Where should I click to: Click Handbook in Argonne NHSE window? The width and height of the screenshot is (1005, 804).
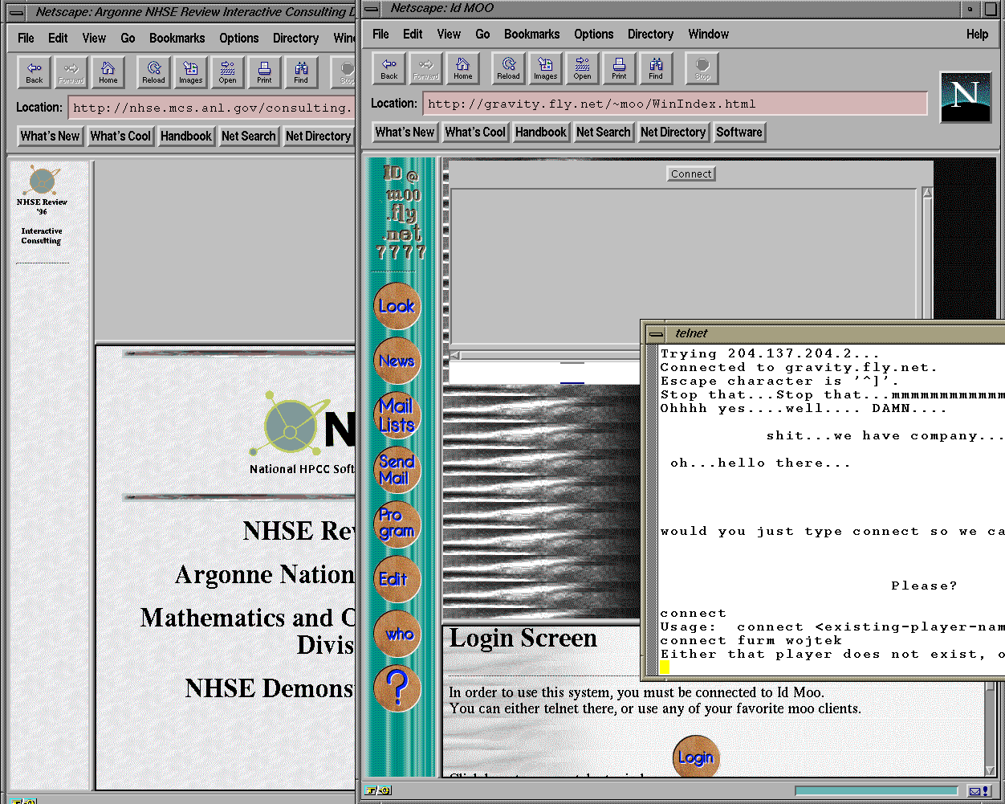(x=186, y=136)
